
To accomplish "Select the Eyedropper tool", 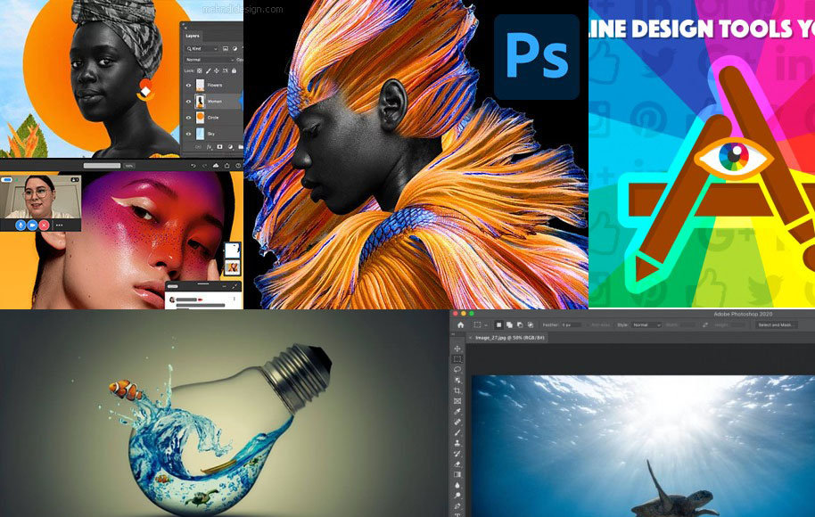I will [x=457, y=412].
